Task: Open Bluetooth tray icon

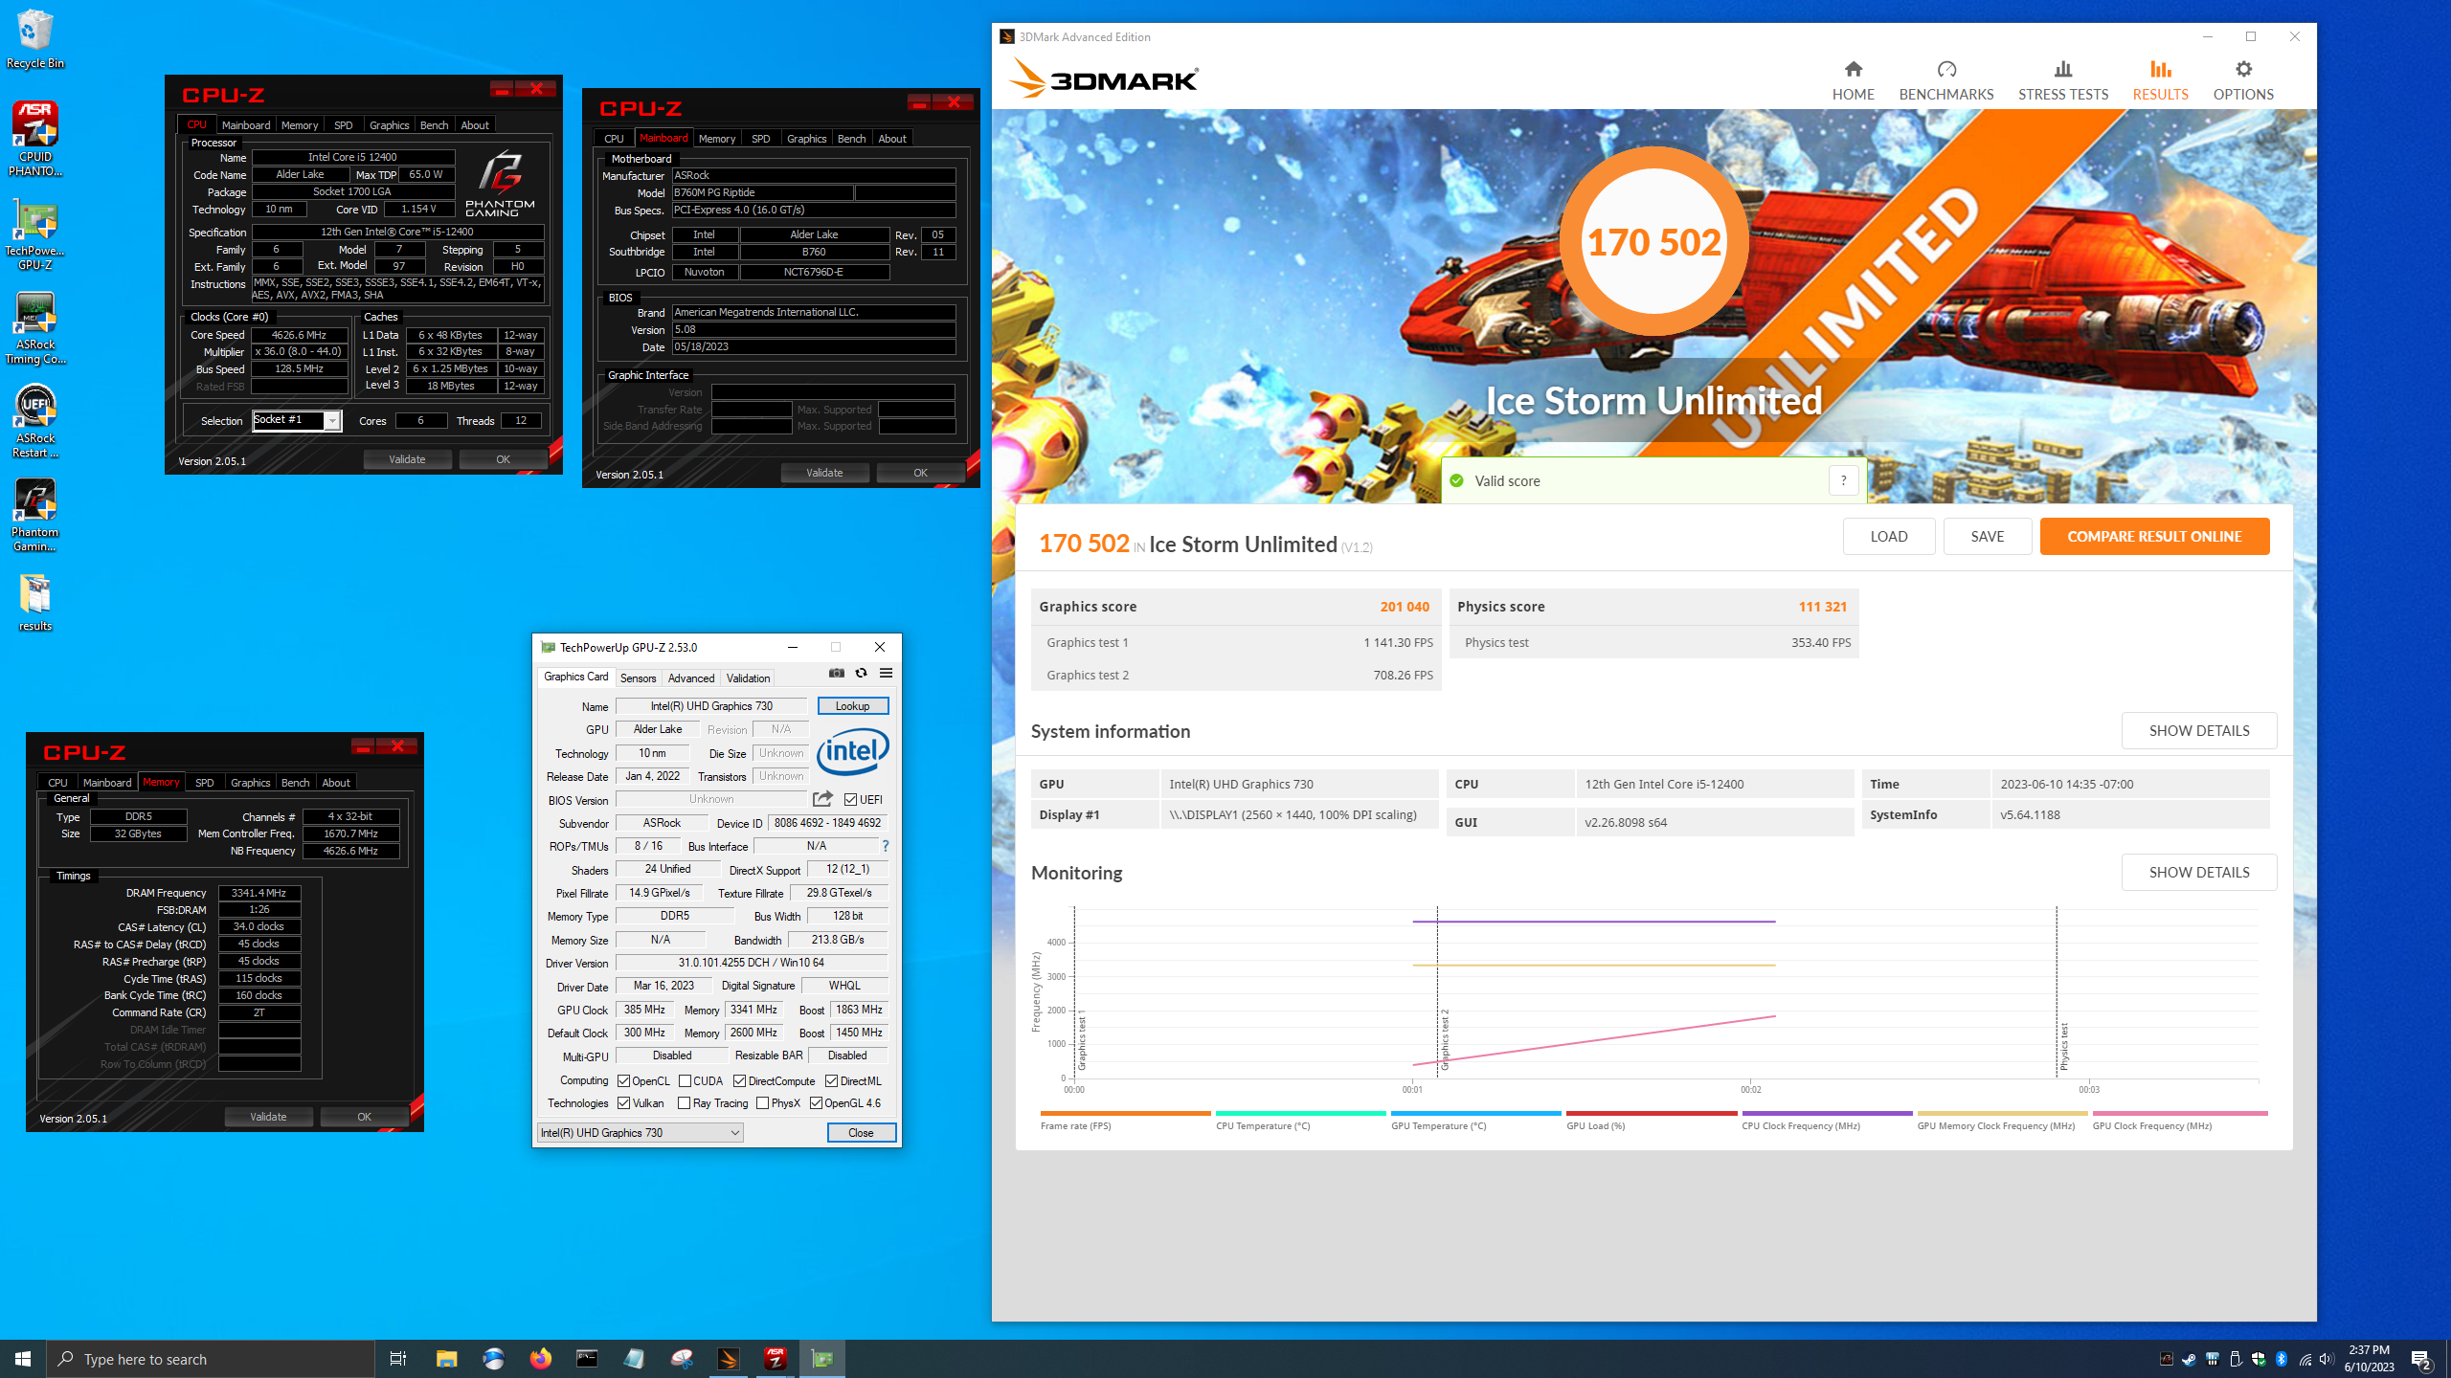Action: point(2282,1359)
